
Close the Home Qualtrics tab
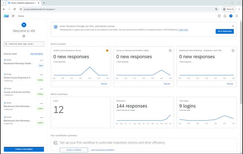pyautogui.click(x=39, y=3)
